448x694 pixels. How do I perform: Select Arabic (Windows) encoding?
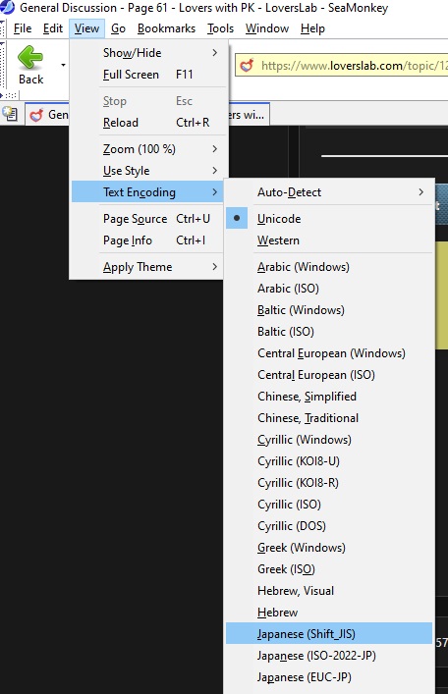[x=329, y=267]
